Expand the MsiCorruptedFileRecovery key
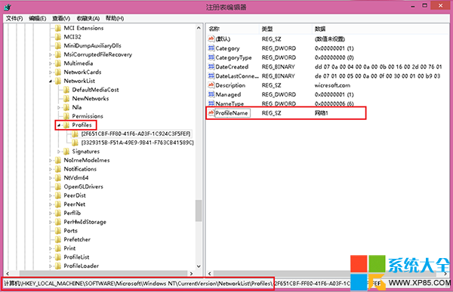The height and width of the screenshot is (292, 453). (51, 54)
